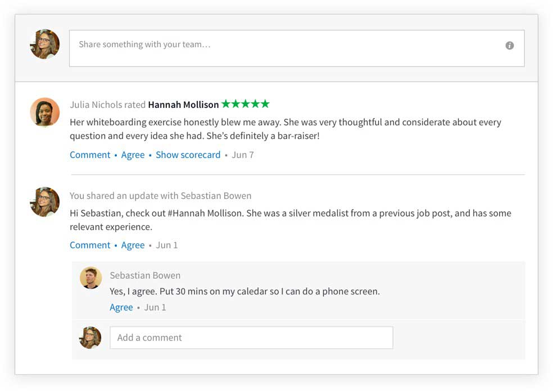Click into the 'Add a comment' box
The height and width of the screenshot is (391, 553).
pos(251,338)
